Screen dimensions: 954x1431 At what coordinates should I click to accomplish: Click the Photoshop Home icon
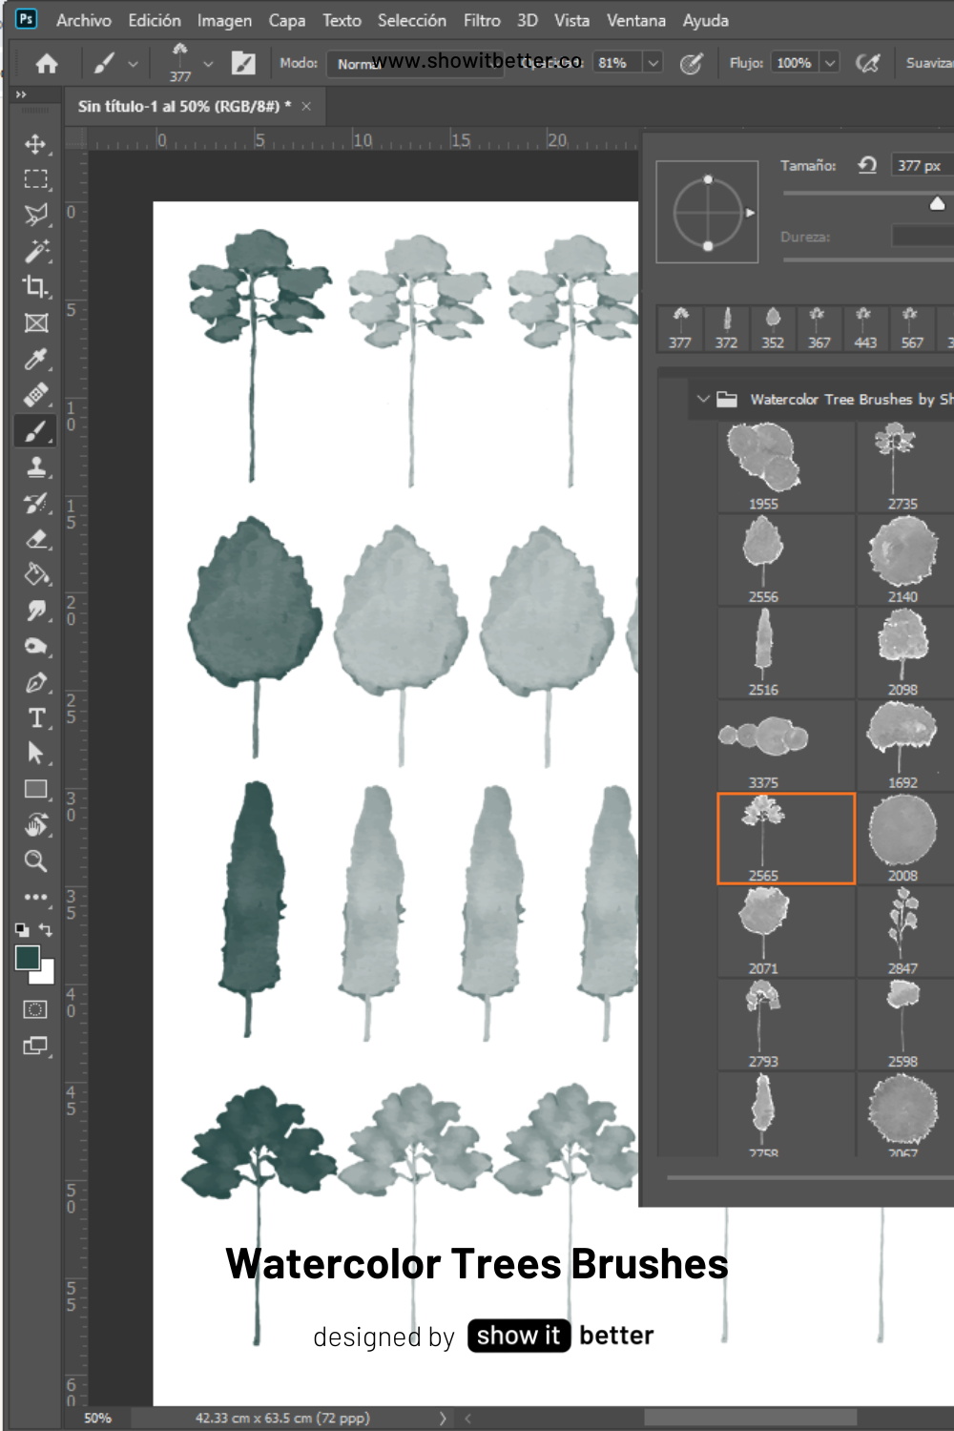45,64
